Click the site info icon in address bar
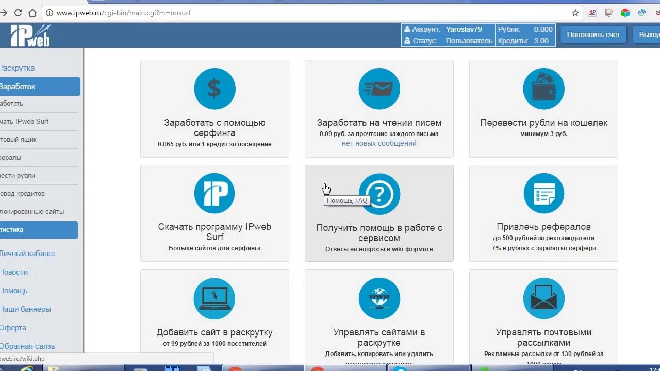Viewport: 660px width, 371px height. [50, 13]
